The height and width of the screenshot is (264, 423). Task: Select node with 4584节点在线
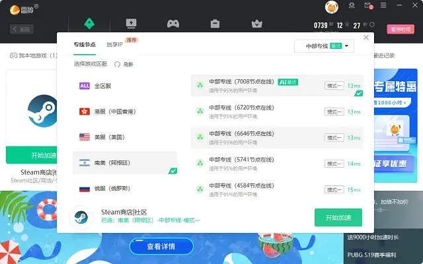click(x=277, y=189)
